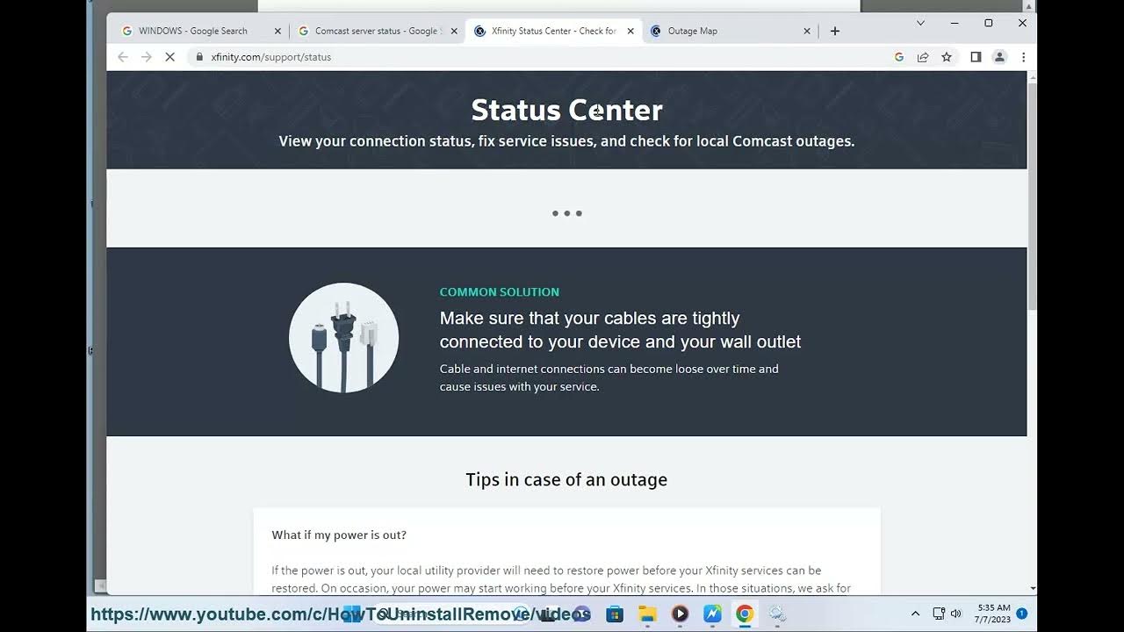Viewport: 1124px width, 632px height.
Task: Open Settings gear on the taskbar
Action: [777, 614]
